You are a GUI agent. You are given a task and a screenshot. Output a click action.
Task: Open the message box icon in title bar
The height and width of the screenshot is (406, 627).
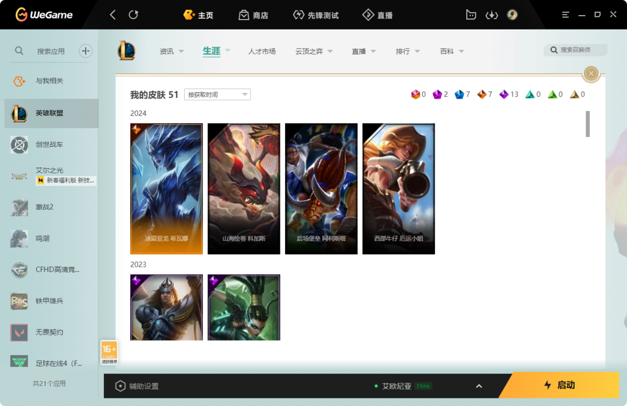pos(471,14)
